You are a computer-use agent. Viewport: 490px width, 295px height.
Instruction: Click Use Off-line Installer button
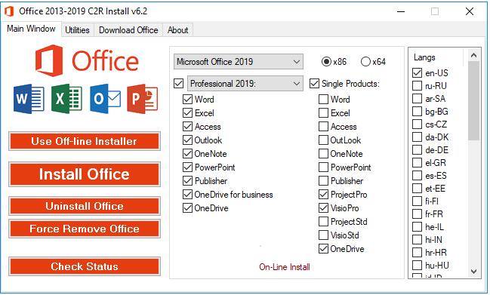click(85, 141)
